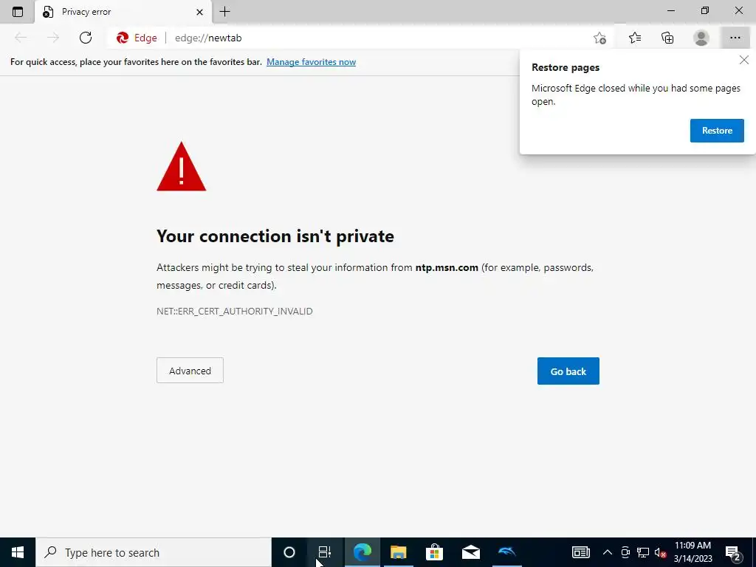Open the user profile avatar
Viewport: 756px width, 567px height.
pyautogui.click(x=701, y=38)
